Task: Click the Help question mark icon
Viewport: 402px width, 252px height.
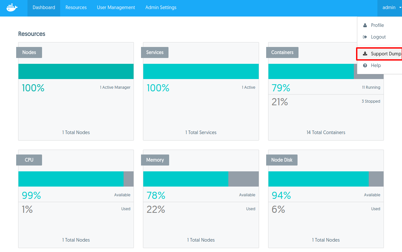Action: pyautogui.click(x=365, y=65)
